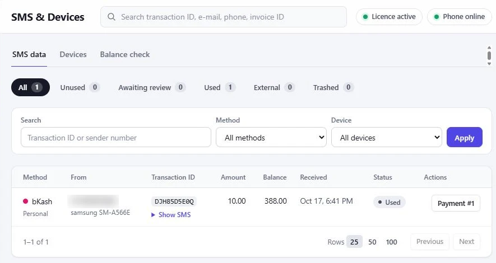Image resolution: width=496 pixels, height=263 pixels.
Task: Open the Payment #1 action
Action: pyautogui.click(x=456, y=203)
